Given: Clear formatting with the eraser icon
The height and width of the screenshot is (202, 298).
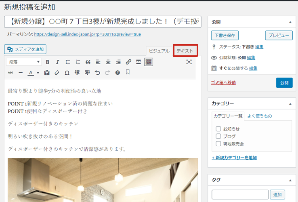Looking at the screenshot, I should (x=57, y=73).
